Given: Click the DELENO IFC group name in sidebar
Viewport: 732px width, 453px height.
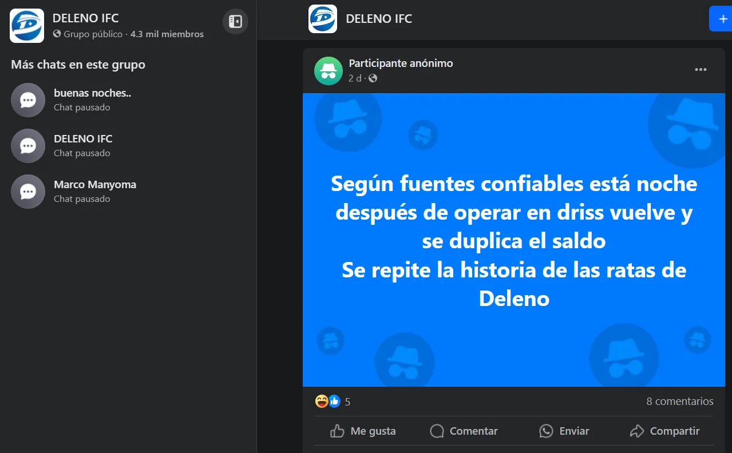Looking at the screenshot, I should pos(86,18).
